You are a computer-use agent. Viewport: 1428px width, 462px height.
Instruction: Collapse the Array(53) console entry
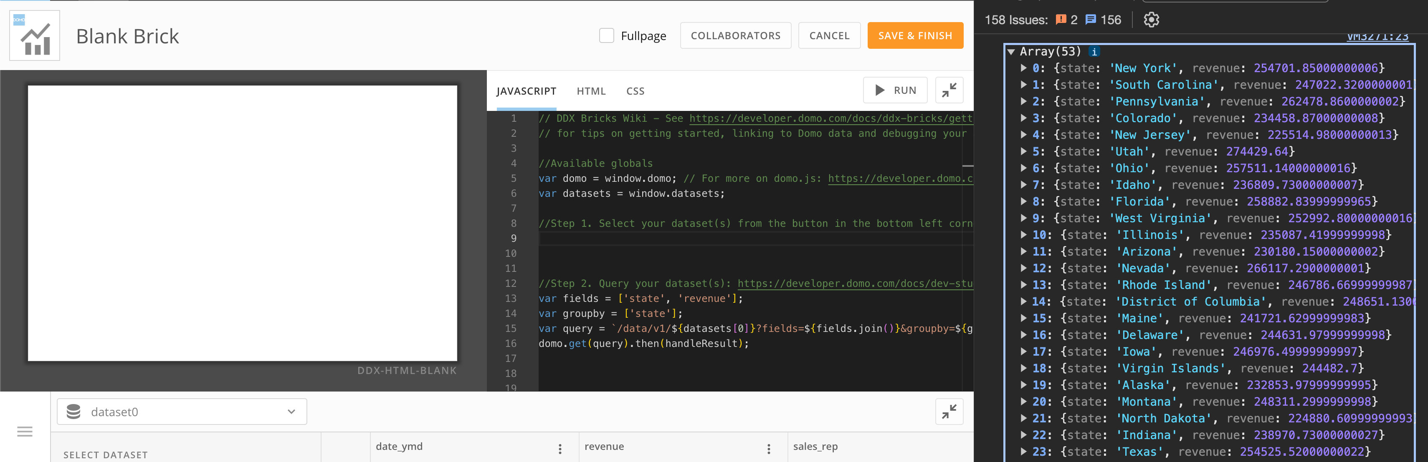1011,51
